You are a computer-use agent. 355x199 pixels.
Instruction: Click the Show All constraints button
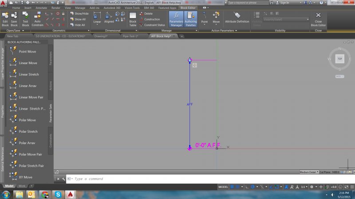tap(78, 19)
